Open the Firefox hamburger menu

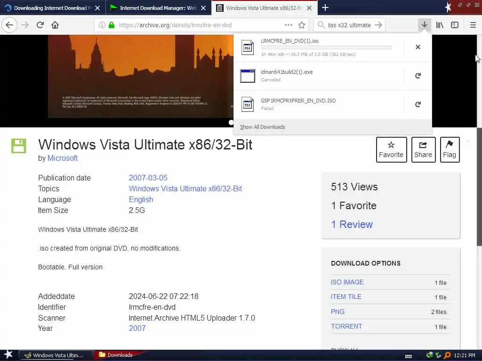tap(473, 25)
